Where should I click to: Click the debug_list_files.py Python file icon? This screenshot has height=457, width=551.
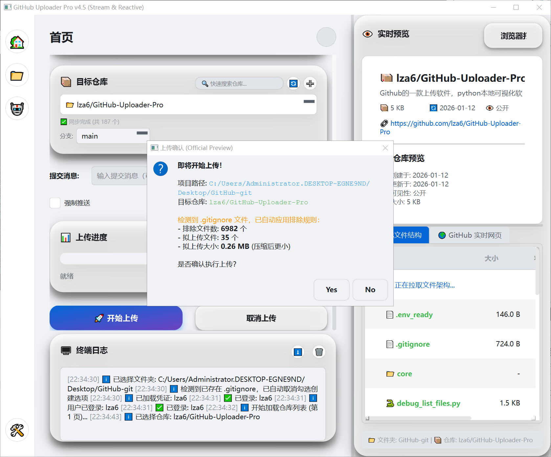coord(390,403)
